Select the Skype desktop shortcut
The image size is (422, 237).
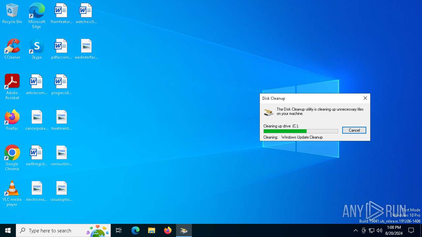click(x=37, y=49)
